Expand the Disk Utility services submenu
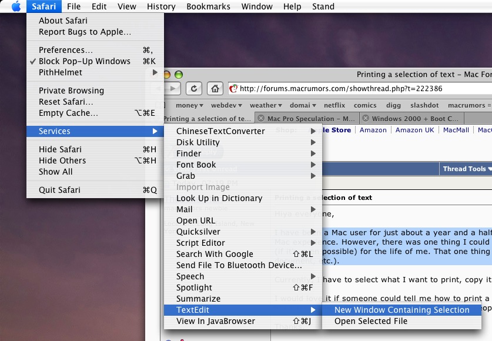 click(x=243, y=142)
